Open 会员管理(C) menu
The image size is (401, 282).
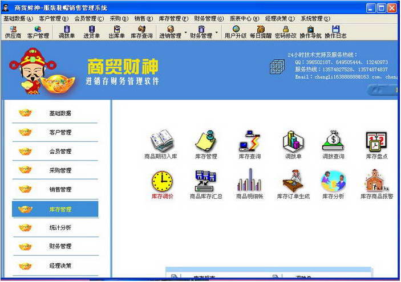[x=89, y=19]
